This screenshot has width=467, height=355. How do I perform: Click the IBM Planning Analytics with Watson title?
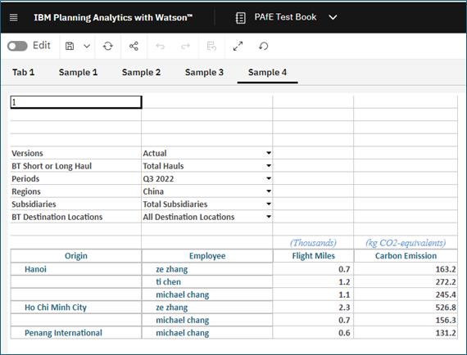point(113,17)
